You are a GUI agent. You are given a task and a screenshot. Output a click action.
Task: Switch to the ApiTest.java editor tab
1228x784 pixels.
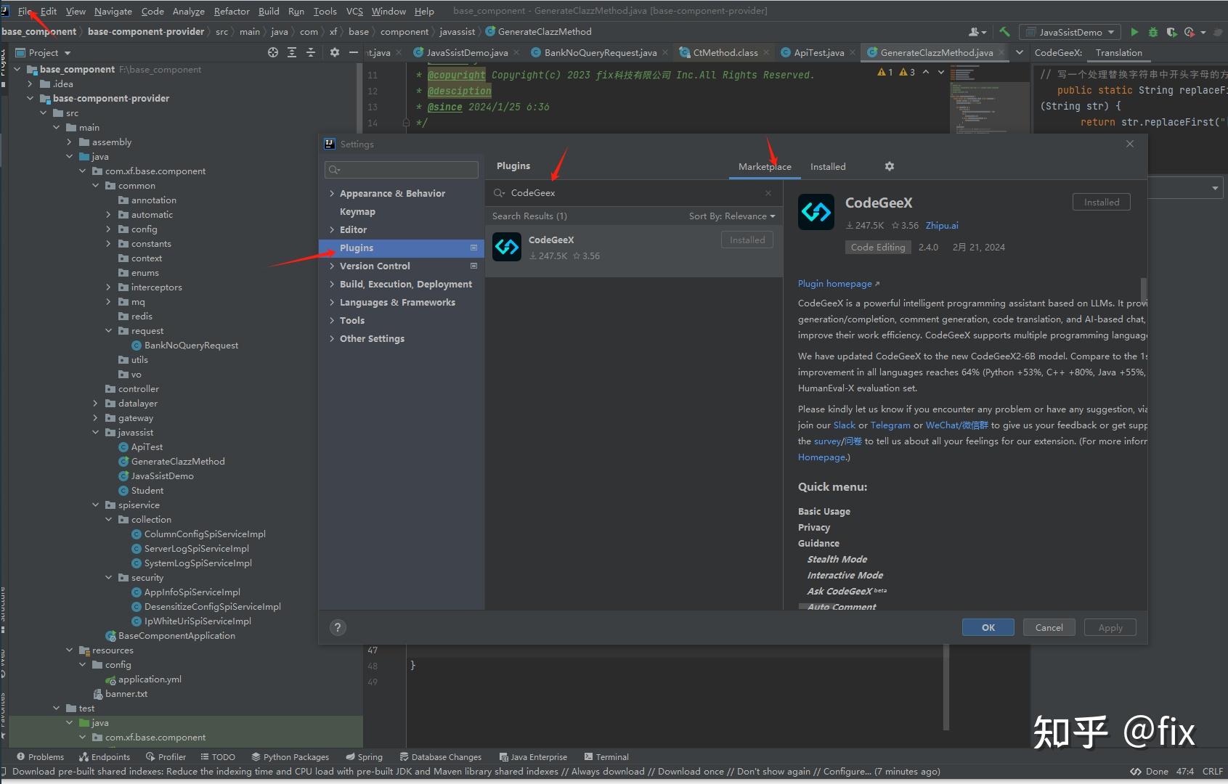pos(818,52)
